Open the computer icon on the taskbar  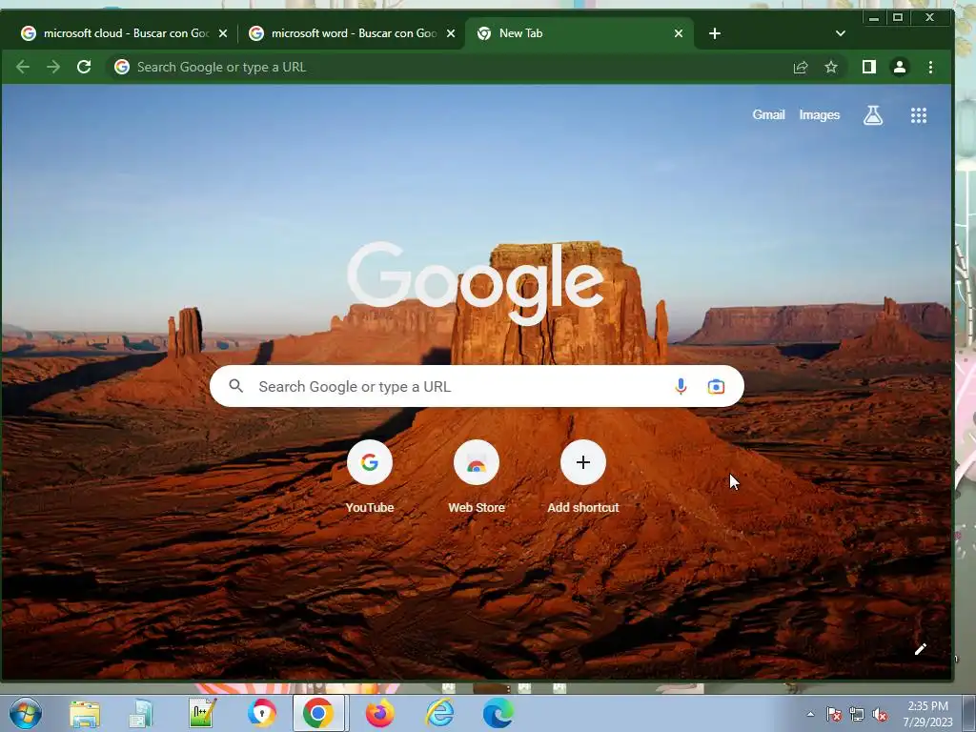(x=142, y=713)
